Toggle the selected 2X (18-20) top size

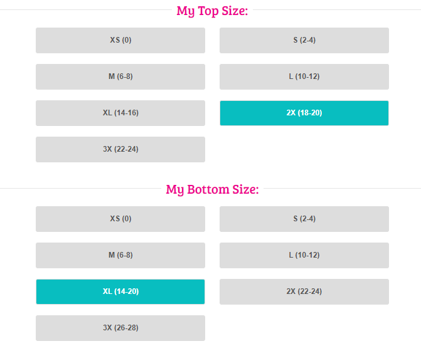pos(304,113)
